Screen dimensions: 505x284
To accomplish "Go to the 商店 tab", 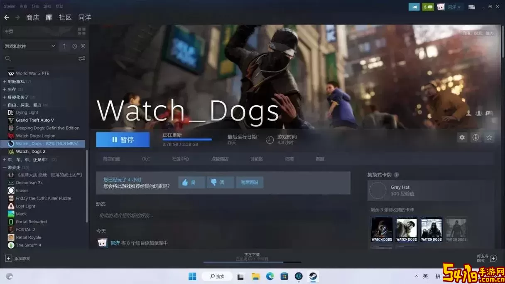I will tap(32, 17).
